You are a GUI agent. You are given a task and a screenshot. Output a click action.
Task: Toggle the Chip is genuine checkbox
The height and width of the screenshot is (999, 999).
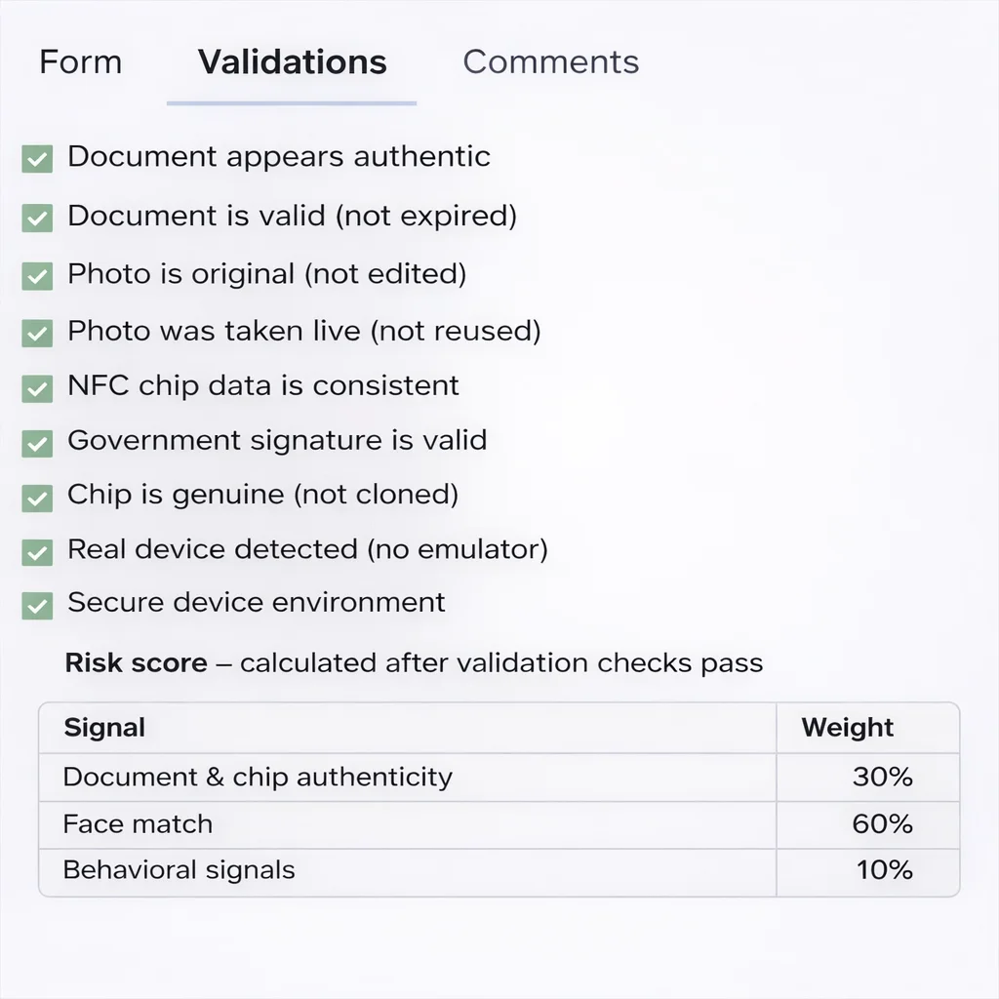36,498
